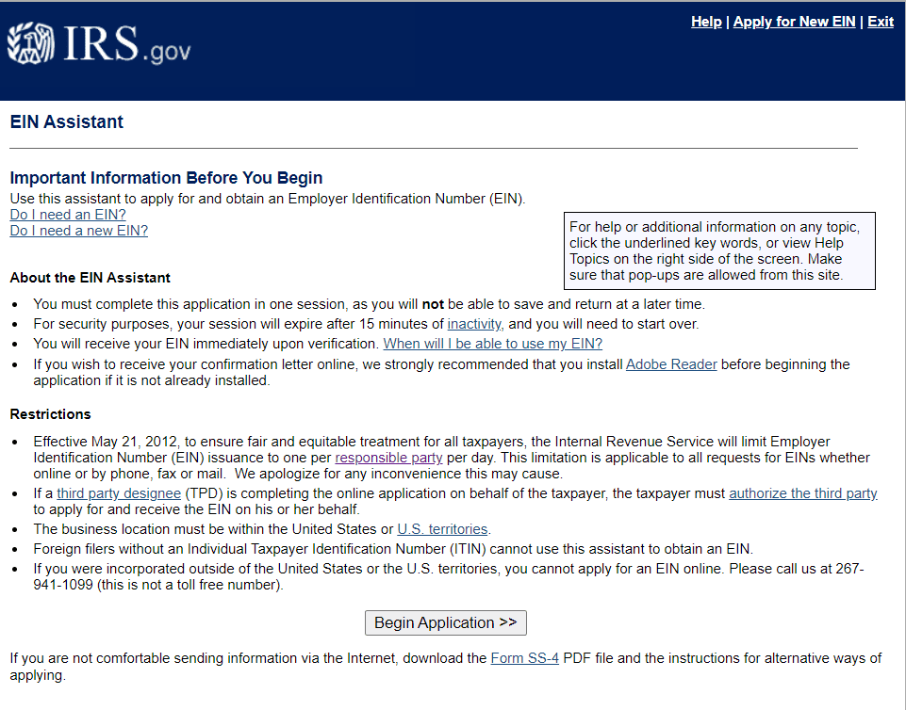The width and height of the screenshot is (906, 710).
Task: Select Apply for New EIN in header
Action: 794,22
